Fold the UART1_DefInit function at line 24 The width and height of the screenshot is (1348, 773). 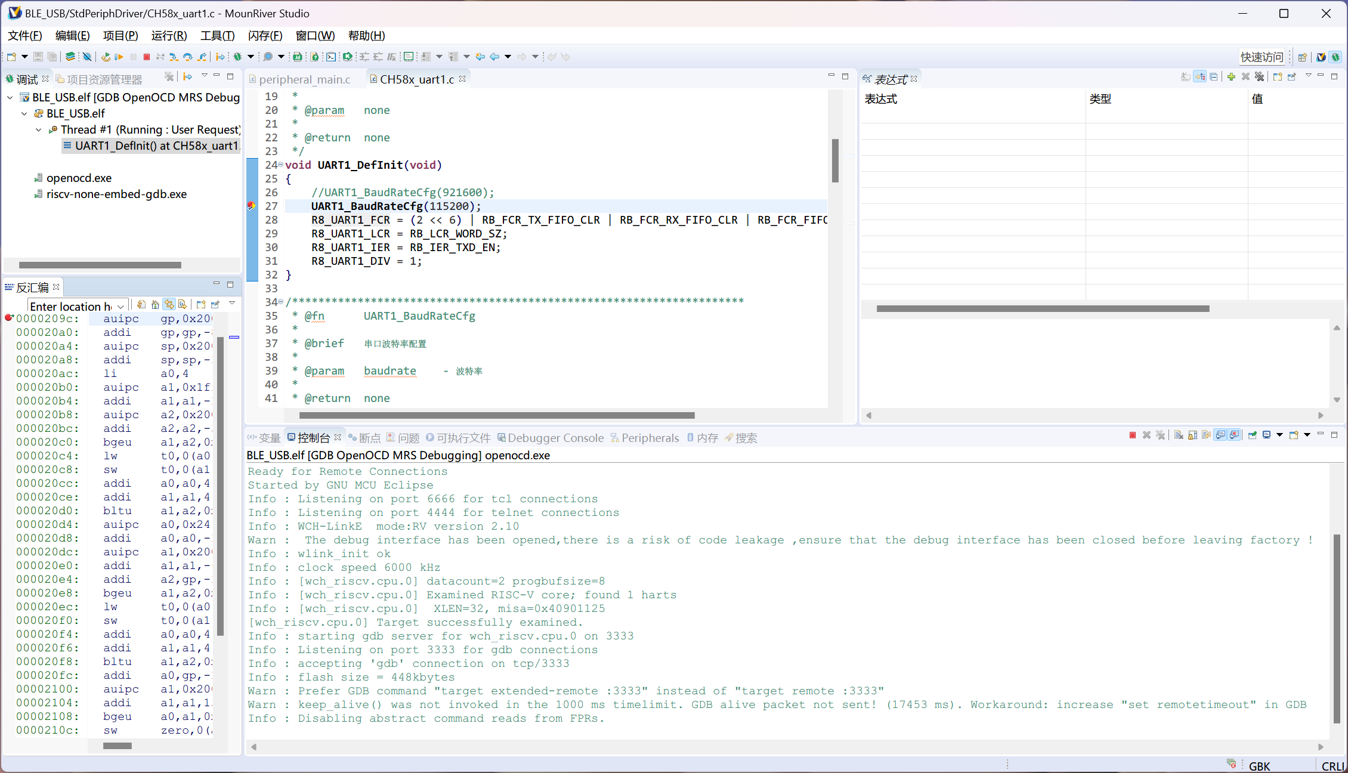[281, 165]
